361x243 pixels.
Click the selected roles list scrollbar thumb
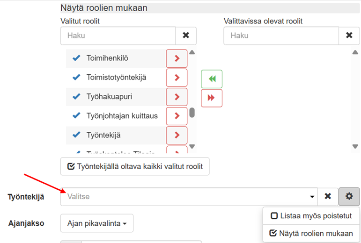[x=192, y=113]
